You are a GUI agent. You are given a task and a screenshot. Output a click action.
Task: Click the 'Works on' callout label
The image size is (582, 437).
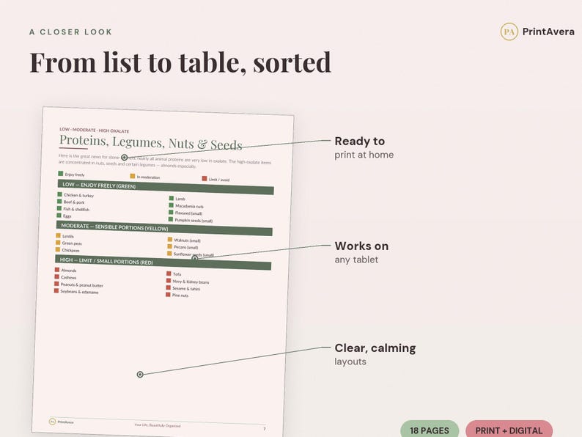click(x=361, y=246)
